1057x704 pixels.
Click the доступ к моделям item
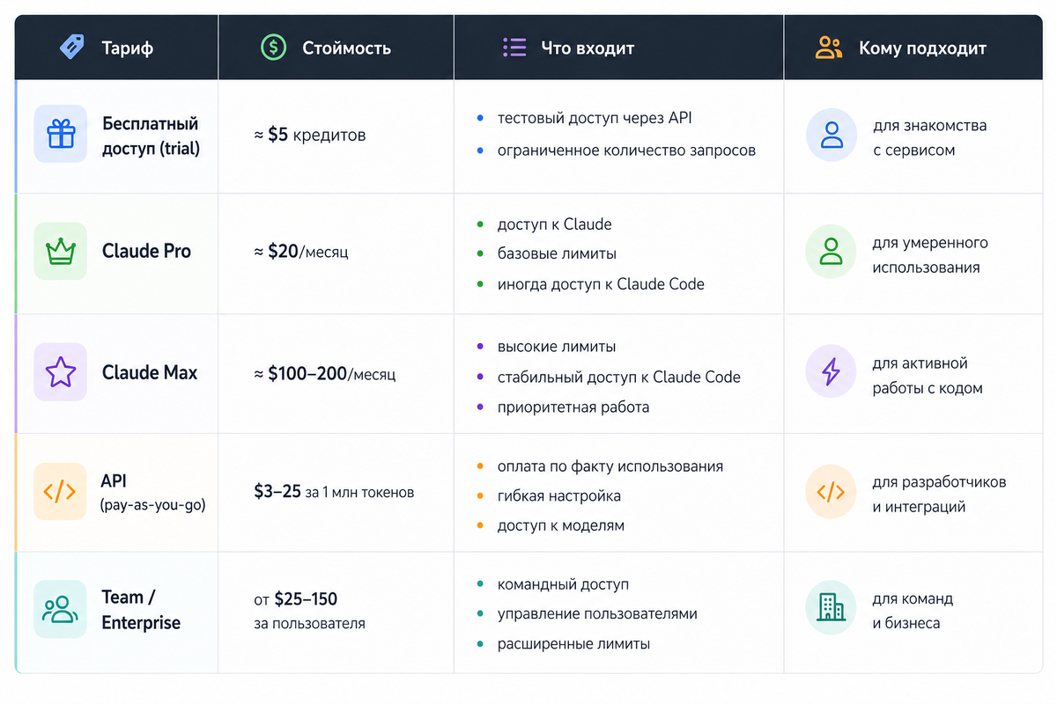561,526
